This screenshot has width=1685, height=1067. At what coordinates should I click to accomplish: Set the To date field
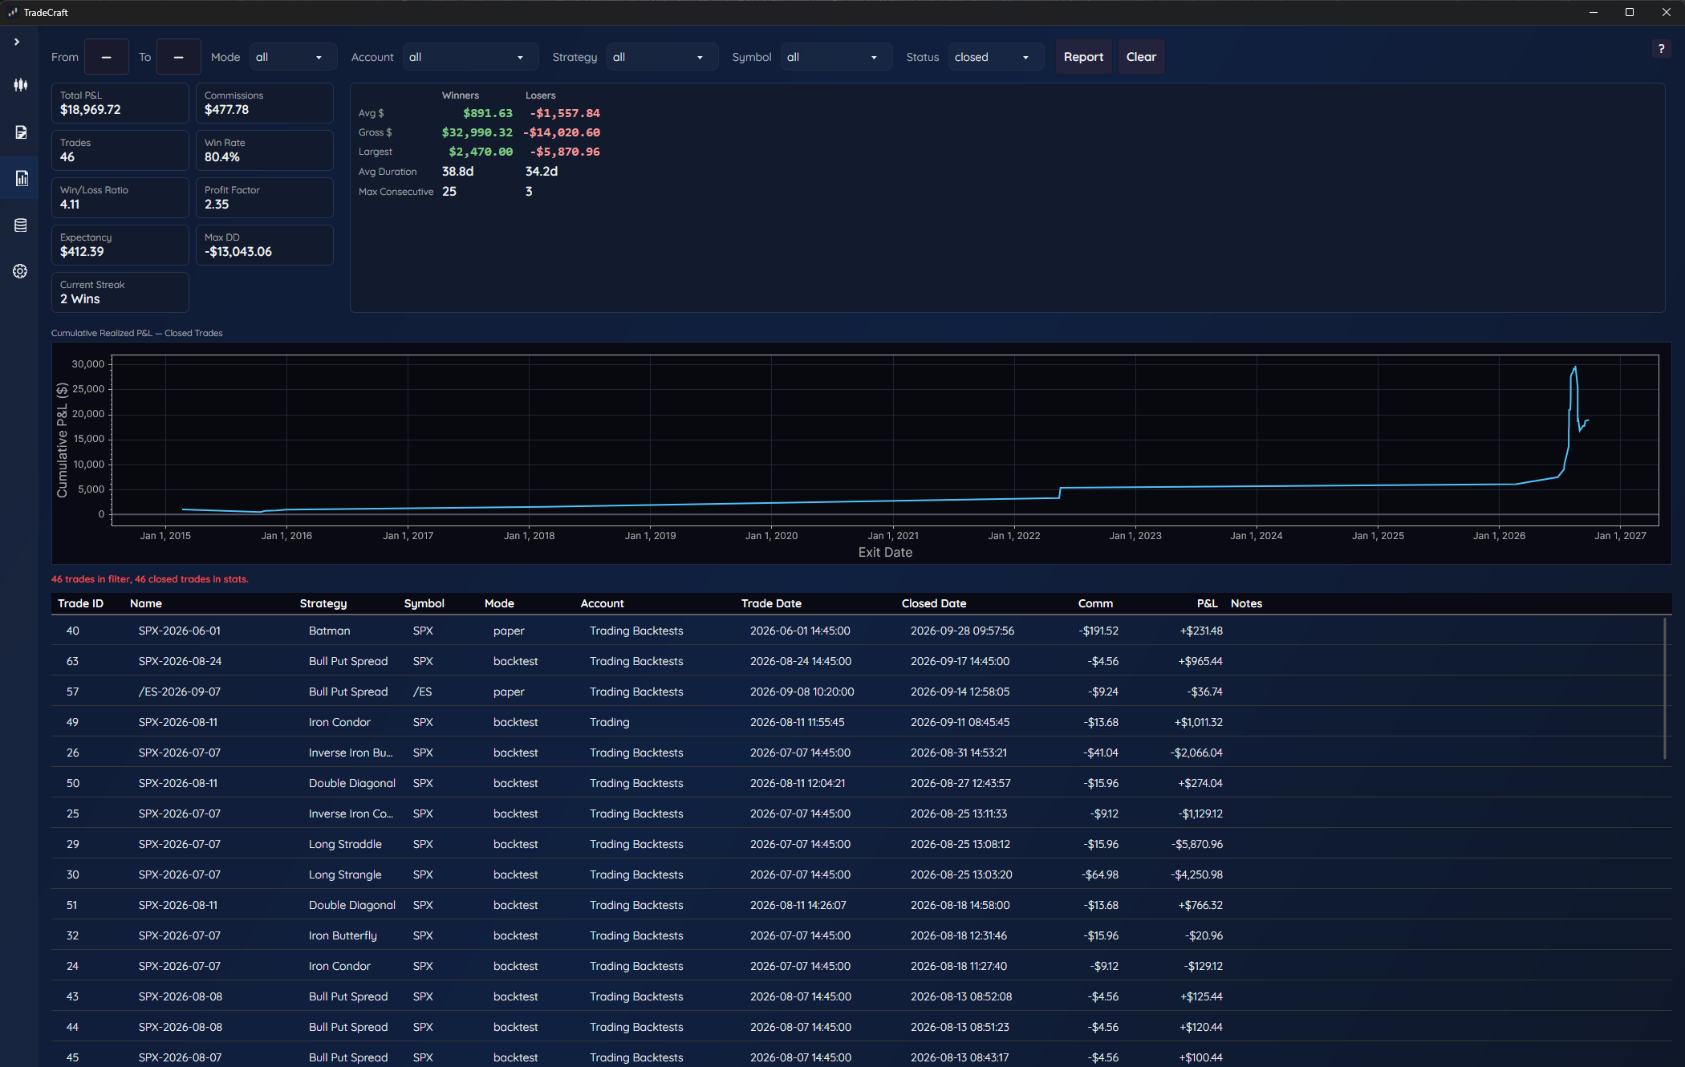(178, 57)
